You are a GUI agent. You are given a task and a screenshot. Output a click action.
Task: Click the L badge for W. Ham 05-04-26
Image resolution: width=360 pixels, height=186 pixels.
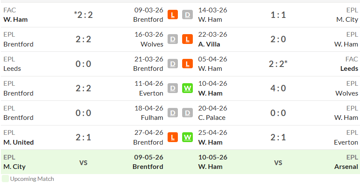(187, 64)
